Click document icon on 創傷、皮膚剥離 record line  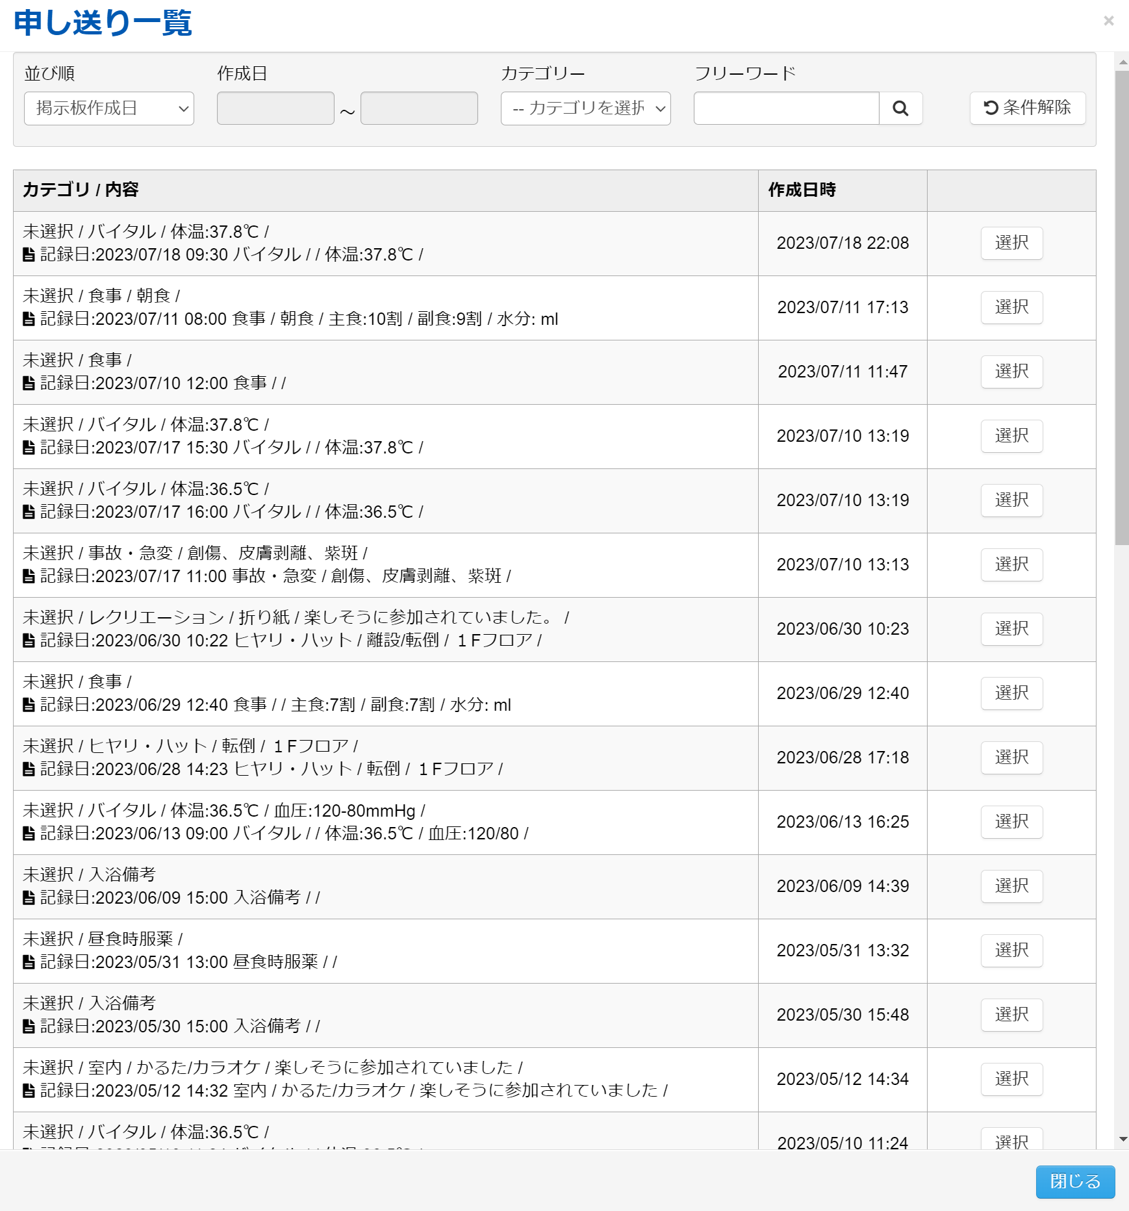pyautogui.click(x=29, y=576)
